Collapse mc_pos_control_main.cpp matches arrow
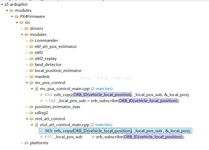 pyautogui.click(x=32, y=89)
